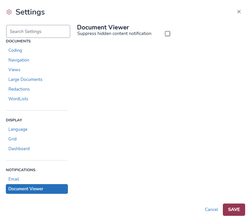Select Views in the sidebar
Screen dimensions: 250x221
[x=14, y=70]
